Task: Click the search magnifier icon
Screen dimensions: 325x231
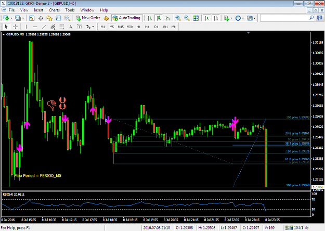Action: [x=311, y=18]
